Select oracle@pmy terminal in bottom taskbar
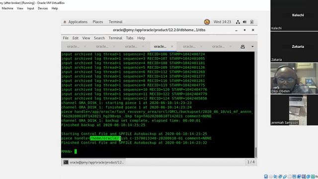Screen dimensions: 318x179 pyautogui.click(x=93, y=163)
